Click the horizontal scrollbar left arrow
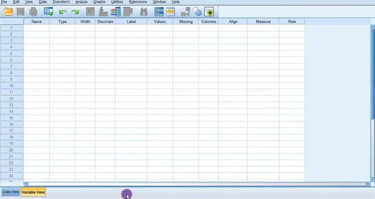Viewport: 375px width, 199px height. 26,184
